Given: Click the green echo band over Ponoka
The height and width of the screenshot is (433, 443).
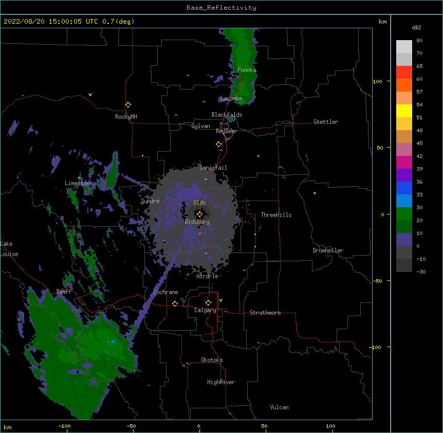Looking at the screenshot, I should click(x=243, y=66).
